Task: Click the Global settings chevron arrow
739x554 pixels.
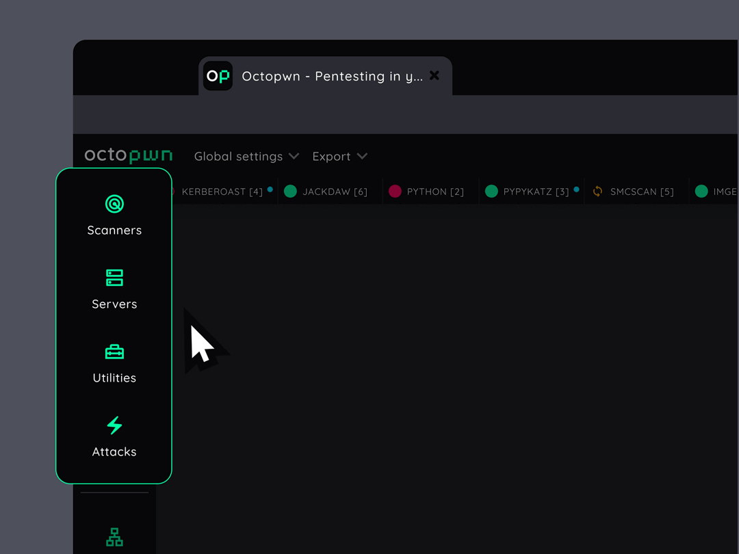Action: point(294,156)
